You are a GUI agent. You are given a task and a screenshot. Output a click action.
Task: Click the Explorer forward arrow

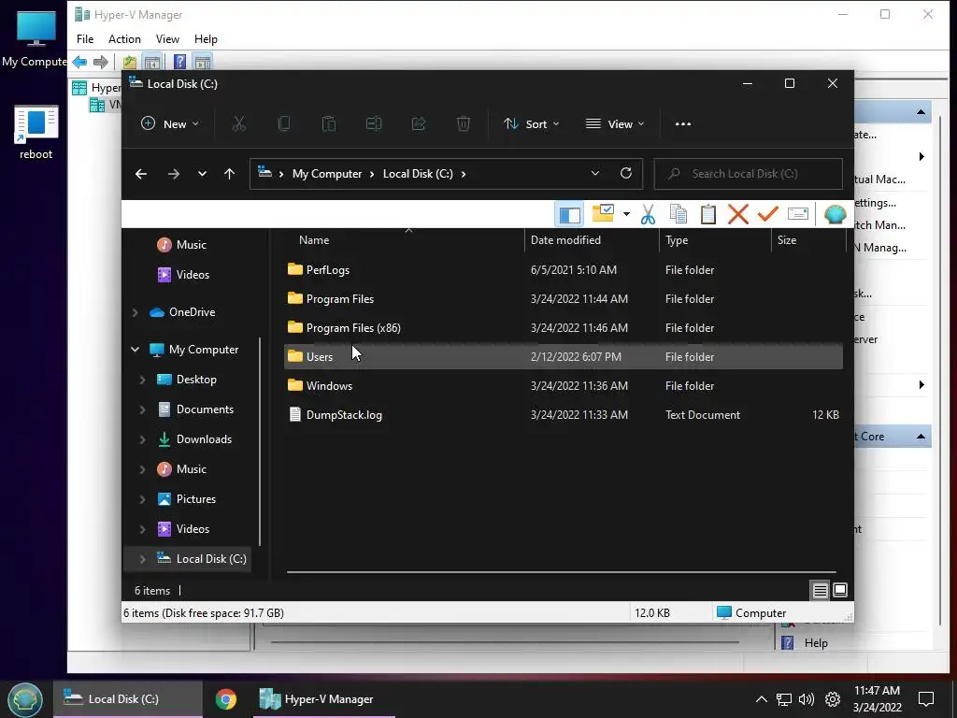pyautogui.click(x=173, y=174)
